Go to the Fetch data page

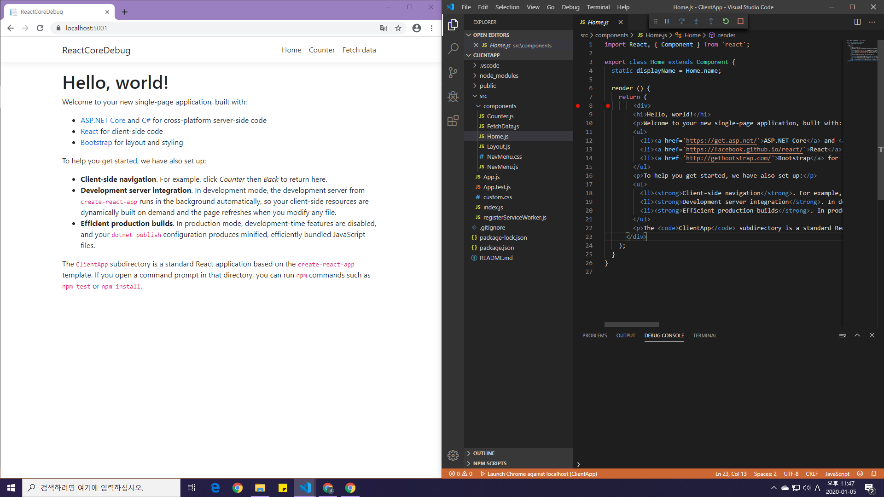pos(359,50)
